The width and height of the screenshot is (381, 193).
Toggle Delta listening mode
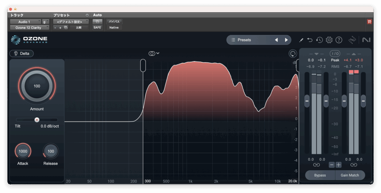tap(22, 53)
